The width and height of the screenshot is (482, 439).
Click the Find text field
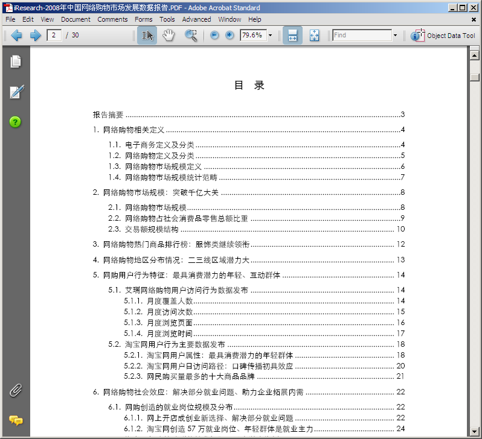point(361,36)
